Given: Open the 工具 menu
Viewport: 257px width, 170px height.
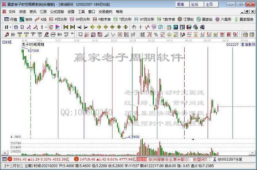Looking at the screenshot, I should point(81,11).
